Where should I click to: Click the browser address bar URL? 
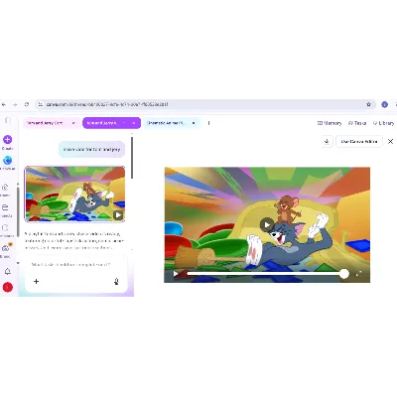coord(107,104)
